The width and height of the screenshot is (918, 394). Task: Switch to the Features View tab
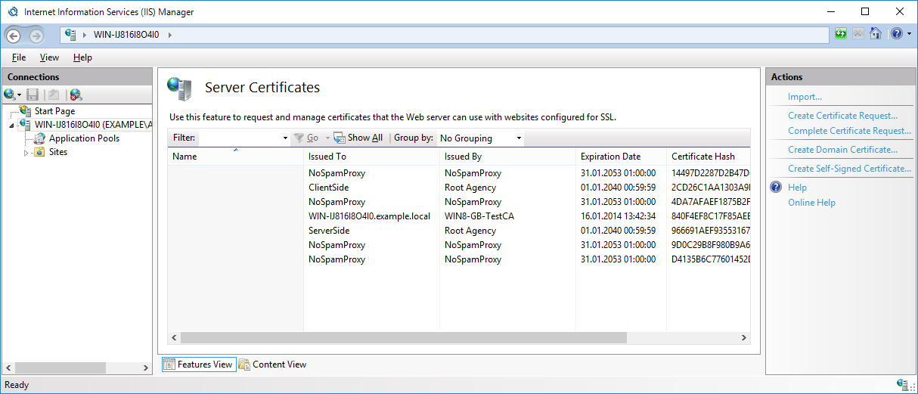[x=199, y=365]
